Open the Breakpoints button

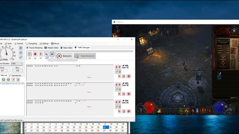point(65,56)
